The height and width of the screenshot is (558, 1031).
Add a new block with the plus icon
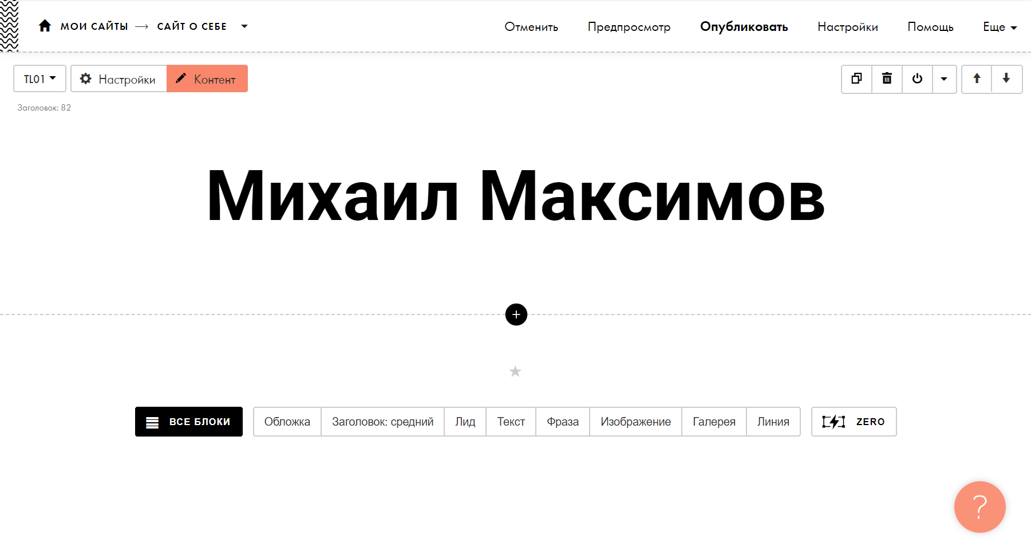(x=516, y=315)
